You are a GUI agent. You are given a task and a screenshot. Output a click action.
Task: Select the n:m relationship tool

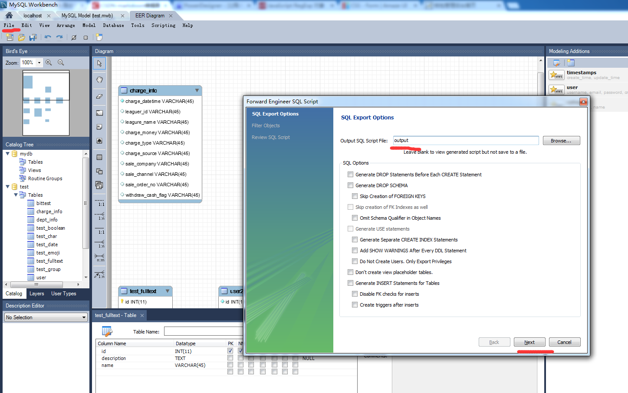pos(100,258)
